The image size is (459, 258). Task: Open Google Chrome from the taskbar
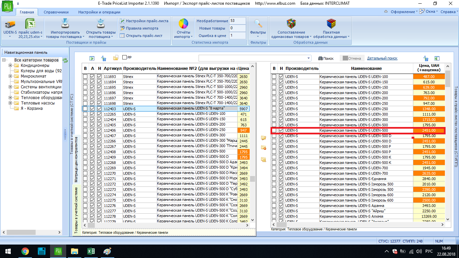(25, 251)
